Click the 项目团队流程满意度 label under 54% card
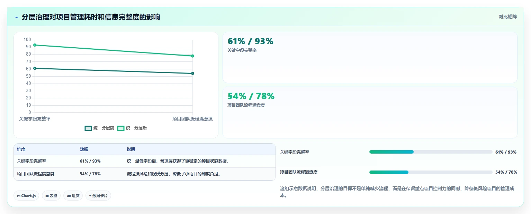 tap(246, 105)
